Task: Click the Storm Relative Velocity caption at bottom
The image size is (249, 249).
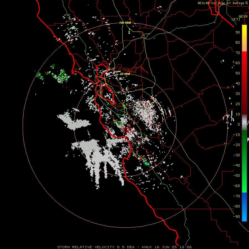Action: pos(124,247)
